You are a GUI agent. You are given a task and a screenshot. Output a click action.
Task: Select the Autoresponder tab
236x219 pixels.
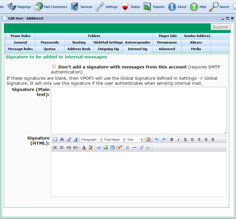pos(138,42)
